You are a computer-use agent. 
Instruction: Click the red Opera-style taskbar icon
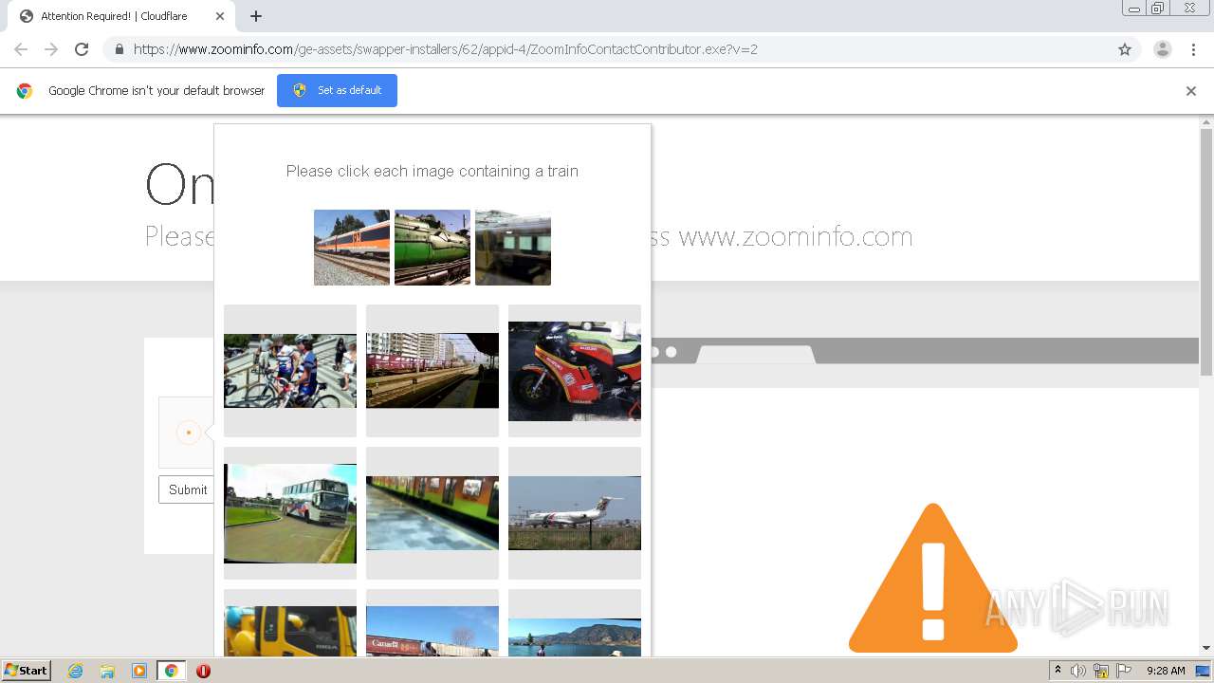click(203, 671)
